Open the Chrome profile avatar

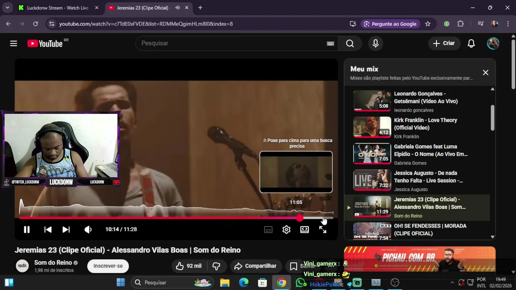(x=495, y=24)
